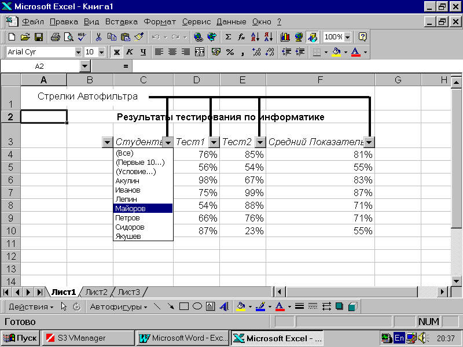Open the Тест1 autofilter dropdown arrow
The height and width of the screenshot is (347, 463).
tap(214, 142)
